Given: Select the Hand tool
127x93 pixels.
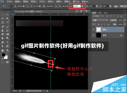Looking at the screenshot, I should tap(3, 50).
